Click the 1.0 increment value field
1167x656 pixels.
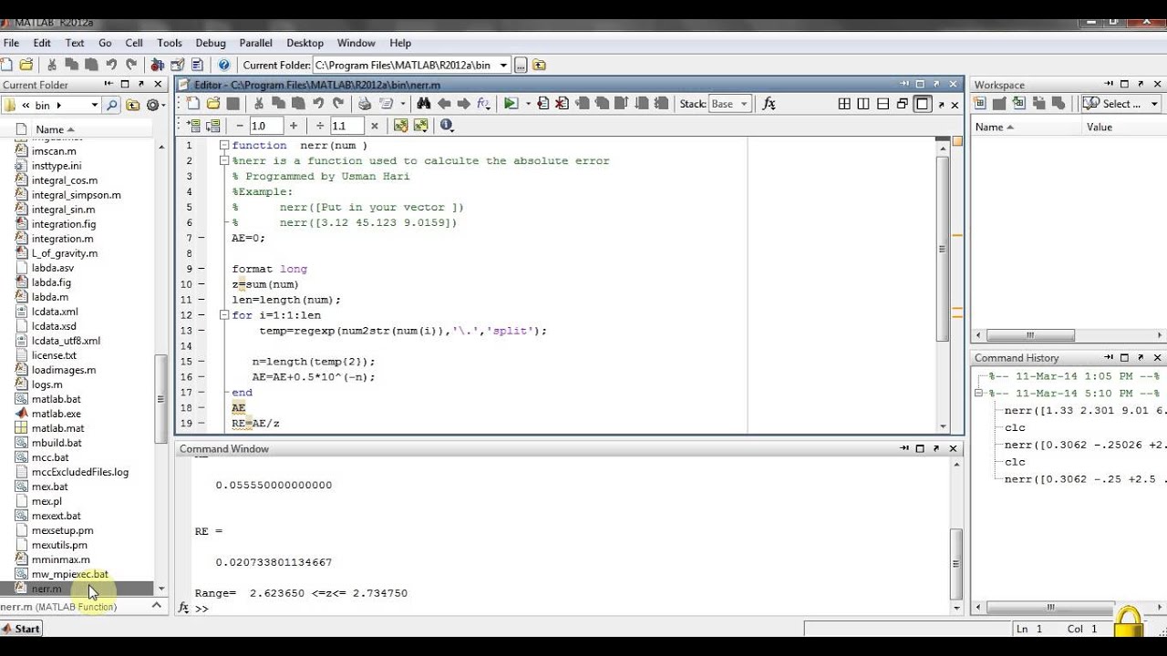(265, 126)
